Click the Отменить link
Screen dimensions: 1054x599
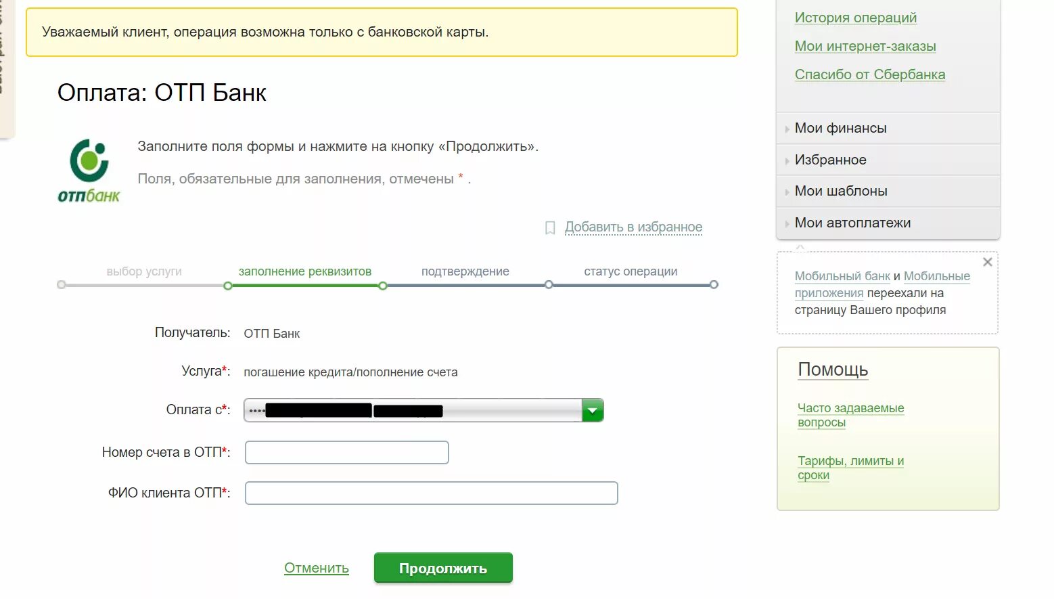(x=317, y=568)
